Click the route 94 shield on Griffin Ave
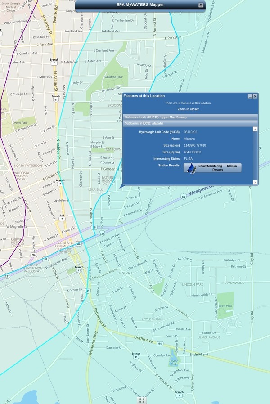Image resolution: width=270 pixels, height=404 pixels. point(160,344)
